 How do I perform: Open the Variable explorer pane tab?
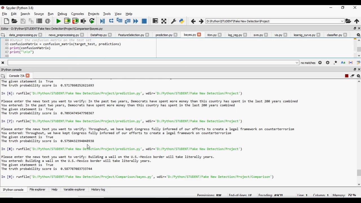(74, 189)
